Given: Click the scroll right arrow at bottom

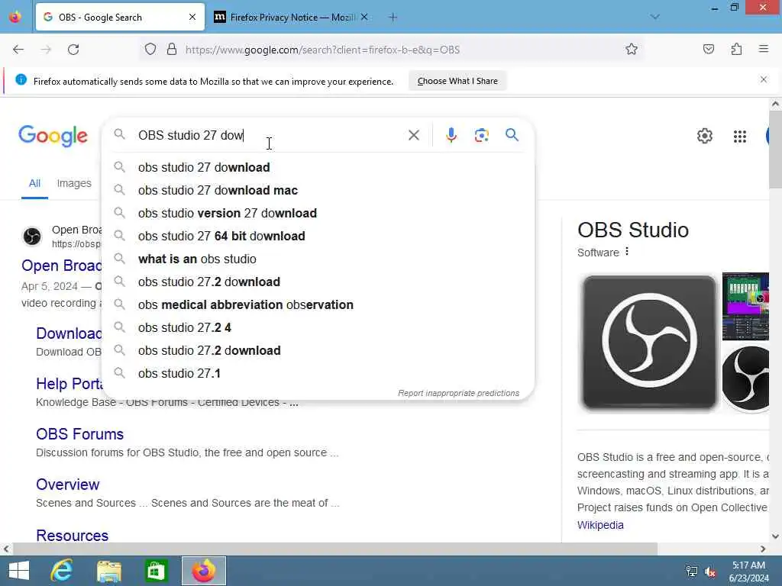Looking at the screenshot, I should [763, 549].
